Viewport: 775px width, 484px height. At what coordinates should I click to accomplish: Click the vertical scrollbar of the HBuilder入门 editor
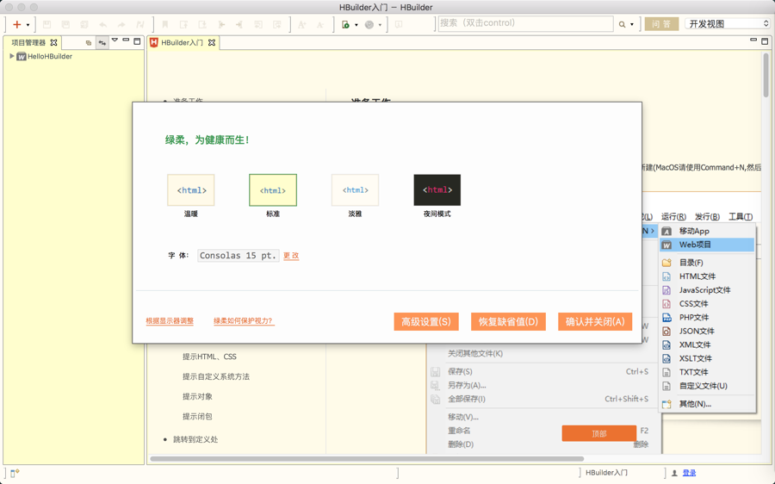pyautogui.click(x=766, y=75)
